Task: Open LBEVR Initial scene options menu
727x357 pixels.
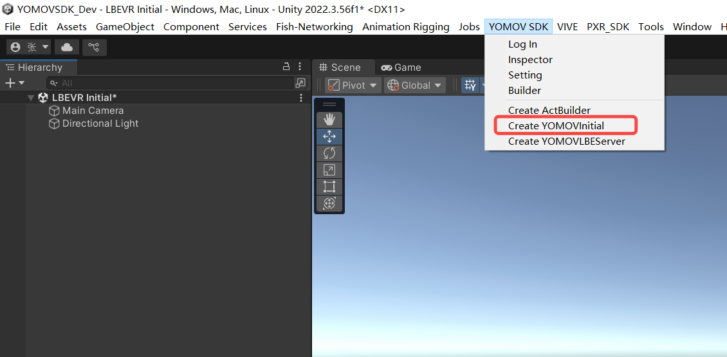Action: tap(301, 98)
